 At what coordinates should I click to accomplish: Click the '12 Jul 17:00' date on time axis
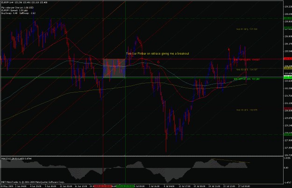coord(185,186)
